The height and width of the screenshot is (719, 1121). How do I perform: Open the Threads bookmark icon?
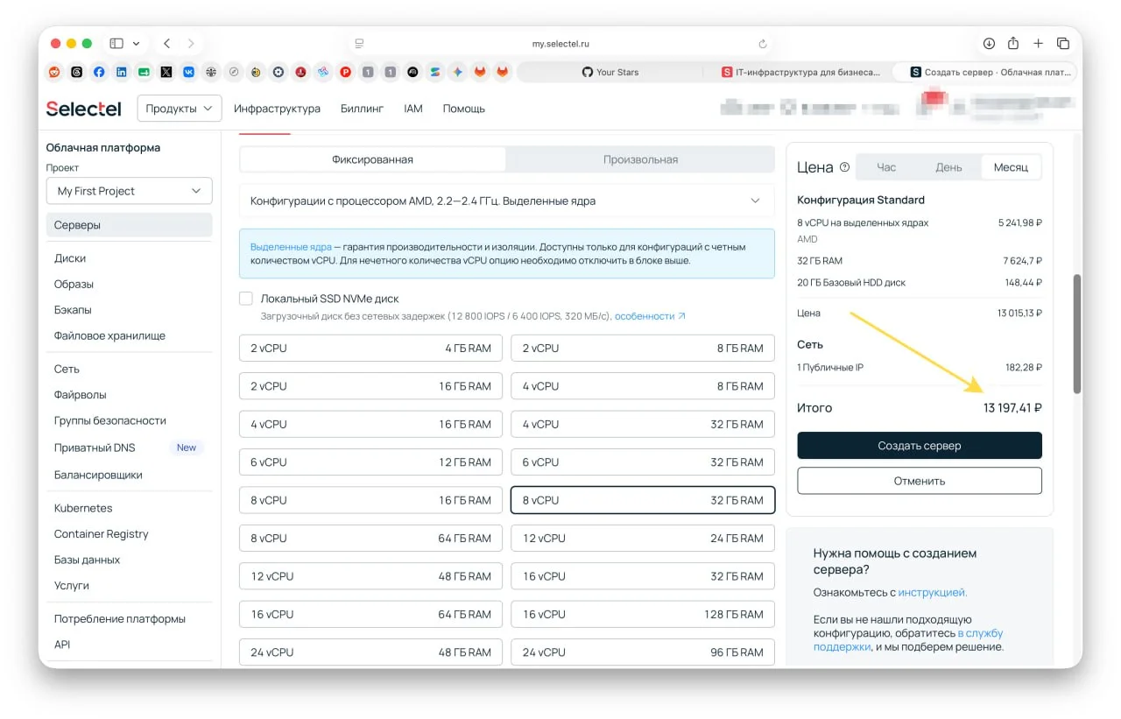tap(76, 72)
